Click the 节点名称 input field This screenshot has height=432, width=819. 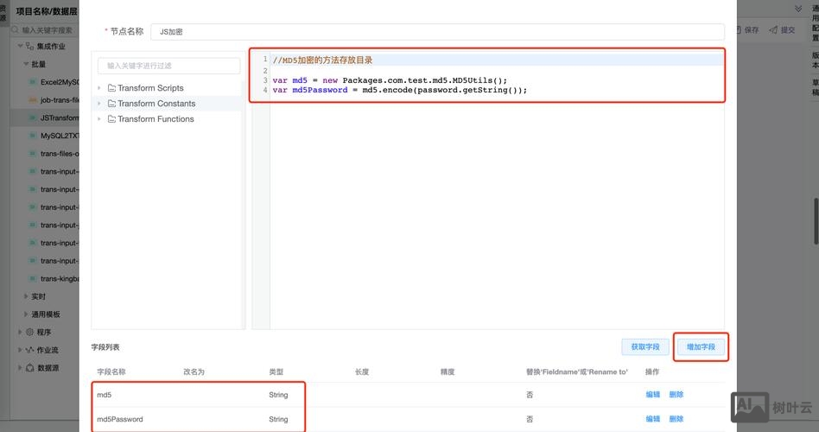[x=436, y=32]
